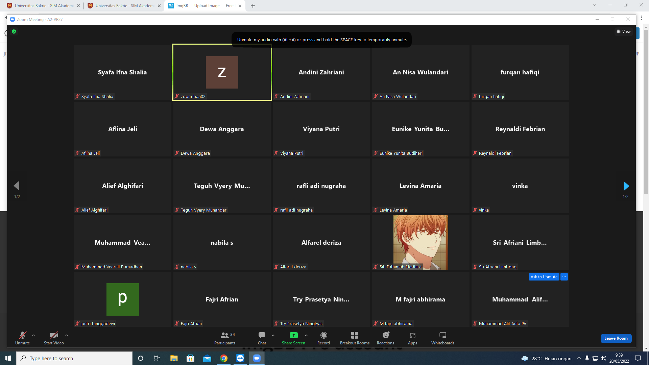
Task: Click the Unmute microphone icon
Action: (22, 335)
